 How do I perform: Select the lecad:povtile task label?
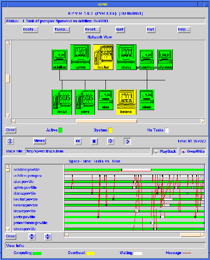coord(25,211)
